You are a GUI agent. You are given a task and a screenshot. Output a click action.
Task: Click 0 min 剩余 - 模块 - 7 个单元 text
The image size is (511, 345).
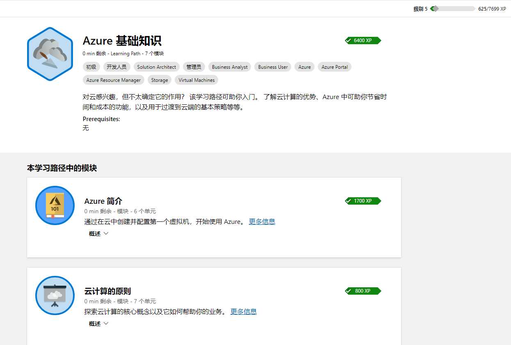tap(120, 301)
